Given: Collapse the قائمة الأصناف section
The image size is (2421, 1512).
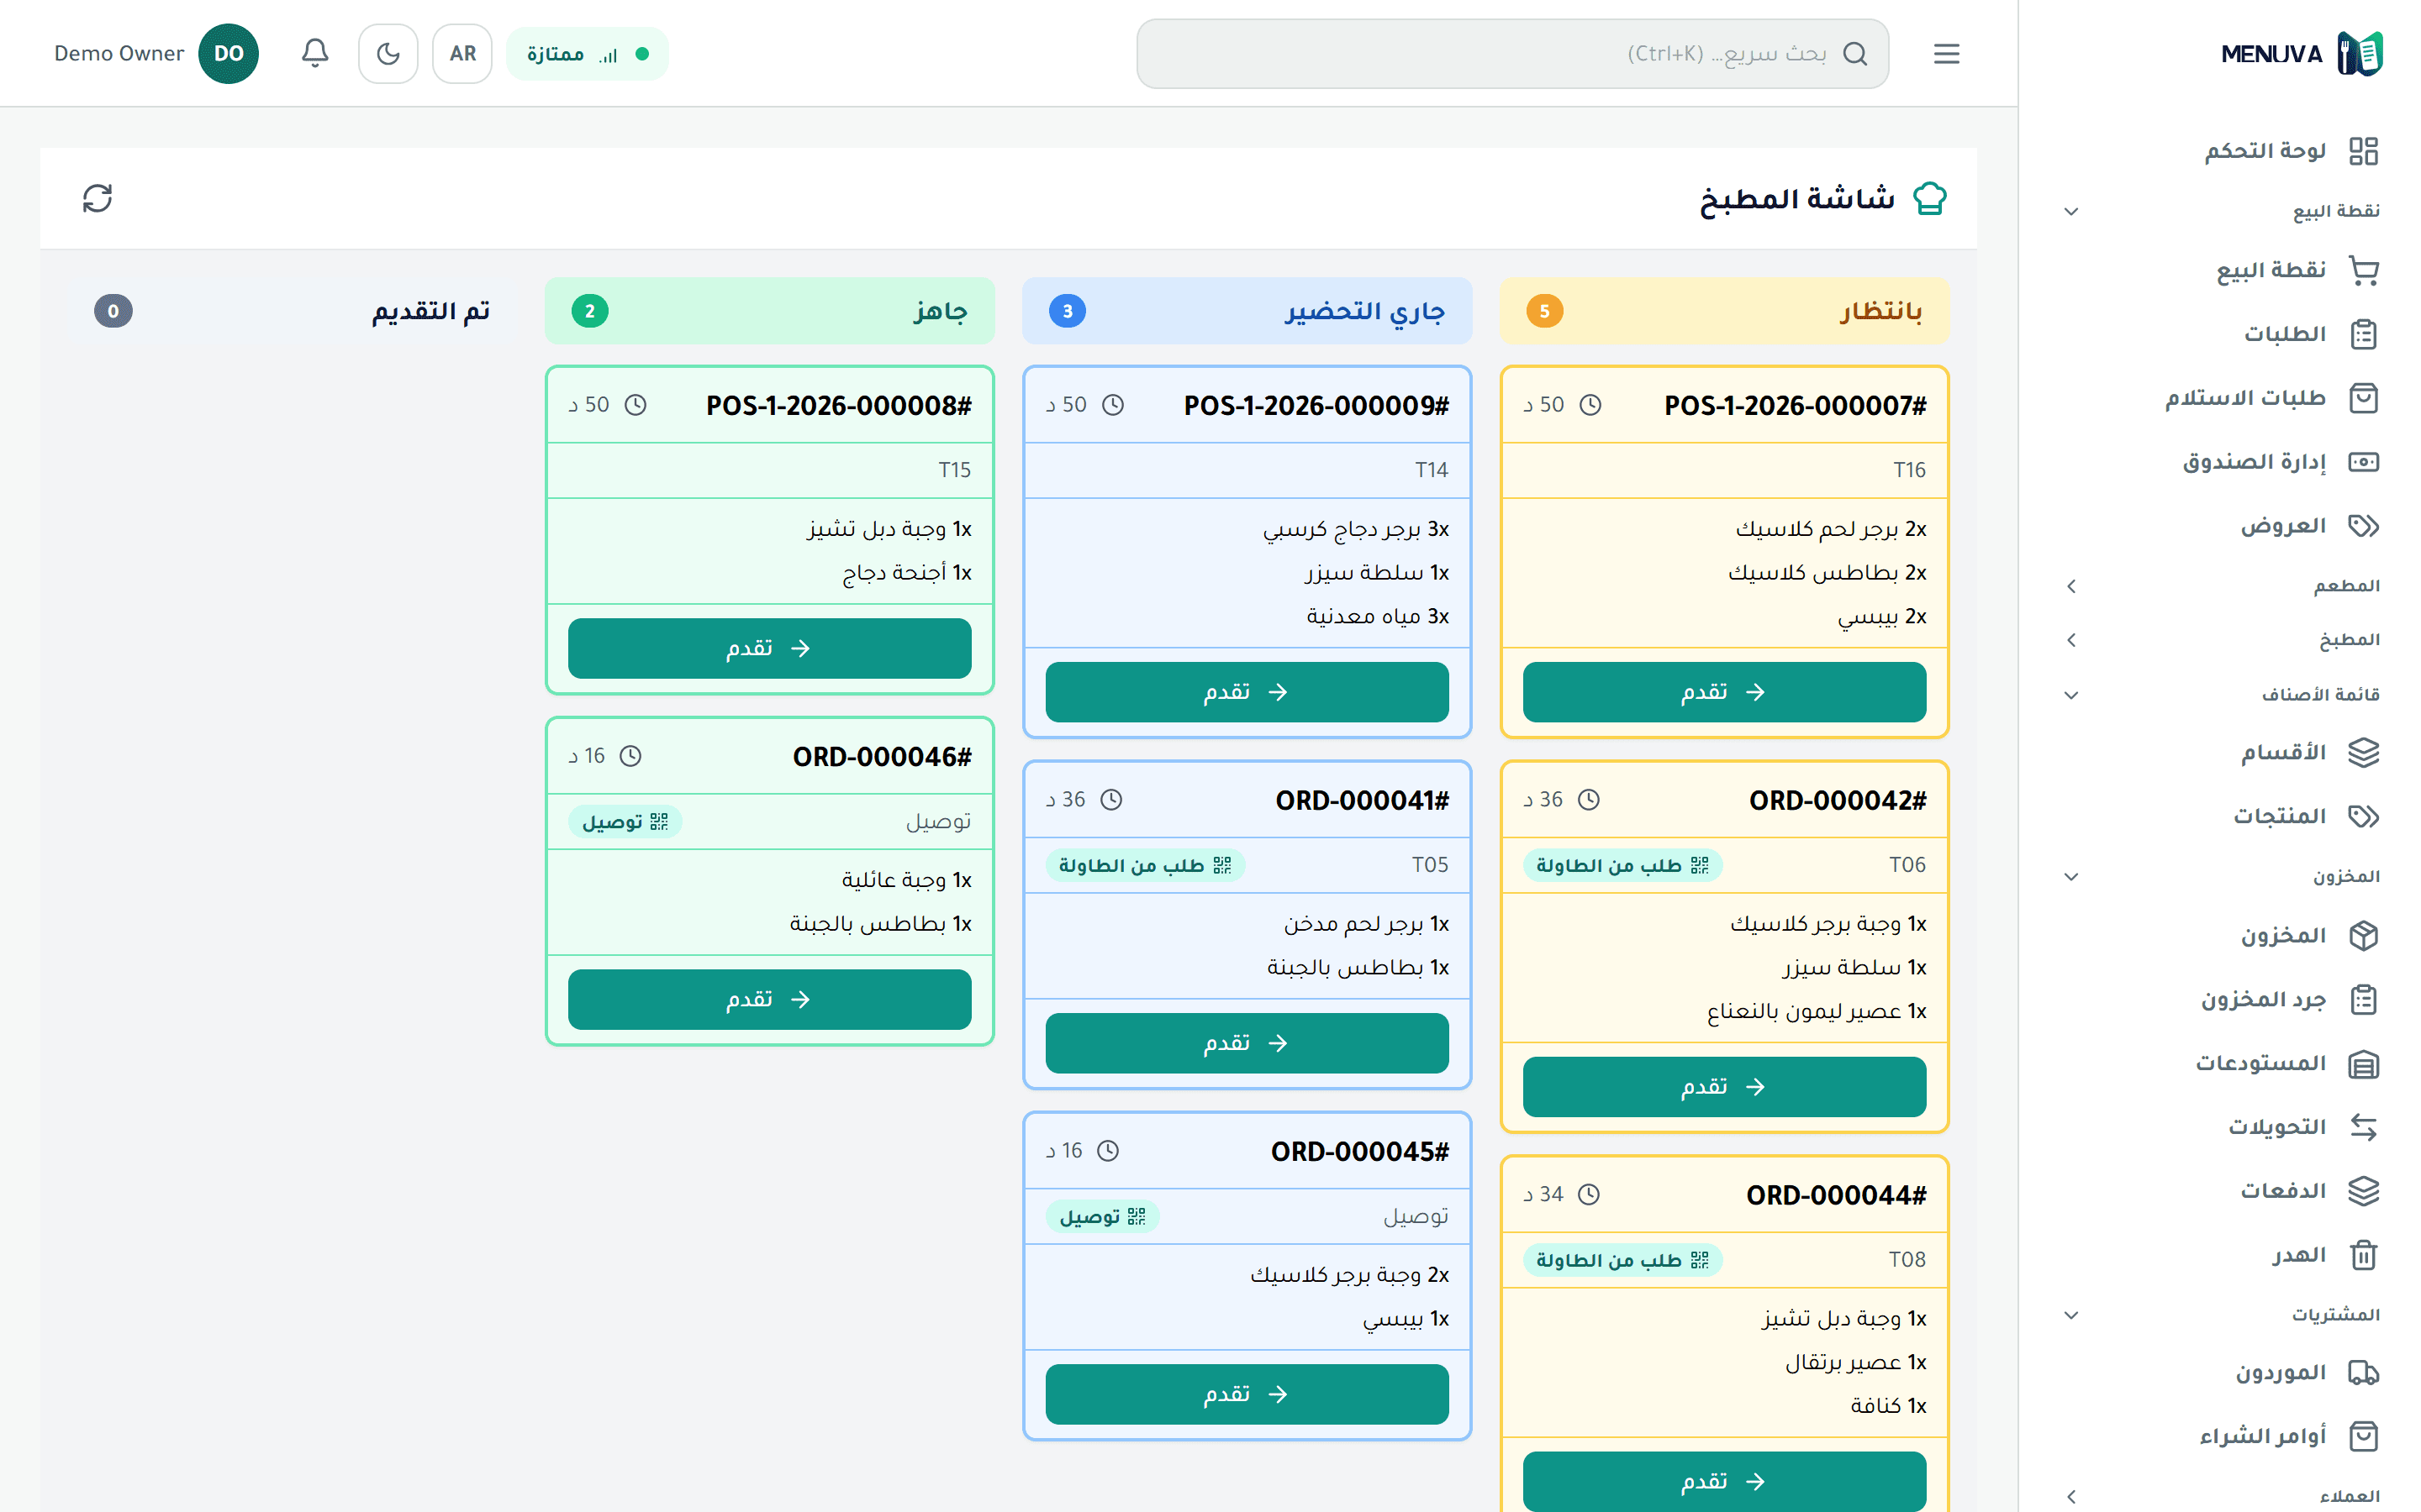Looking at the screenshot, I should [2225, 695].
